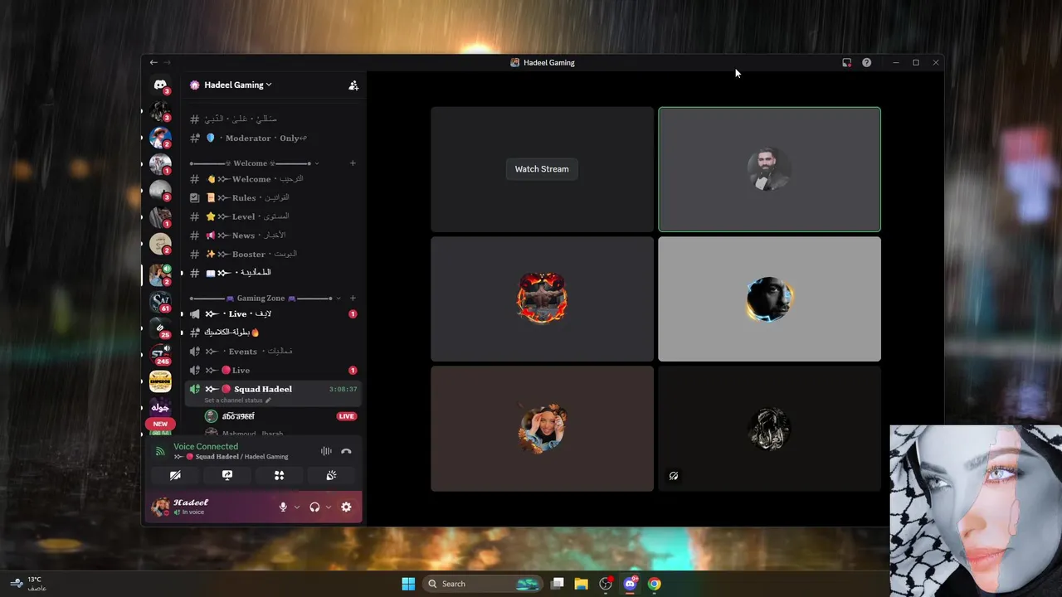The image size is (1062, 597).
Task: Select the speaking bearded man video tile
Action: pyautogui.click(x=769, y=169)
